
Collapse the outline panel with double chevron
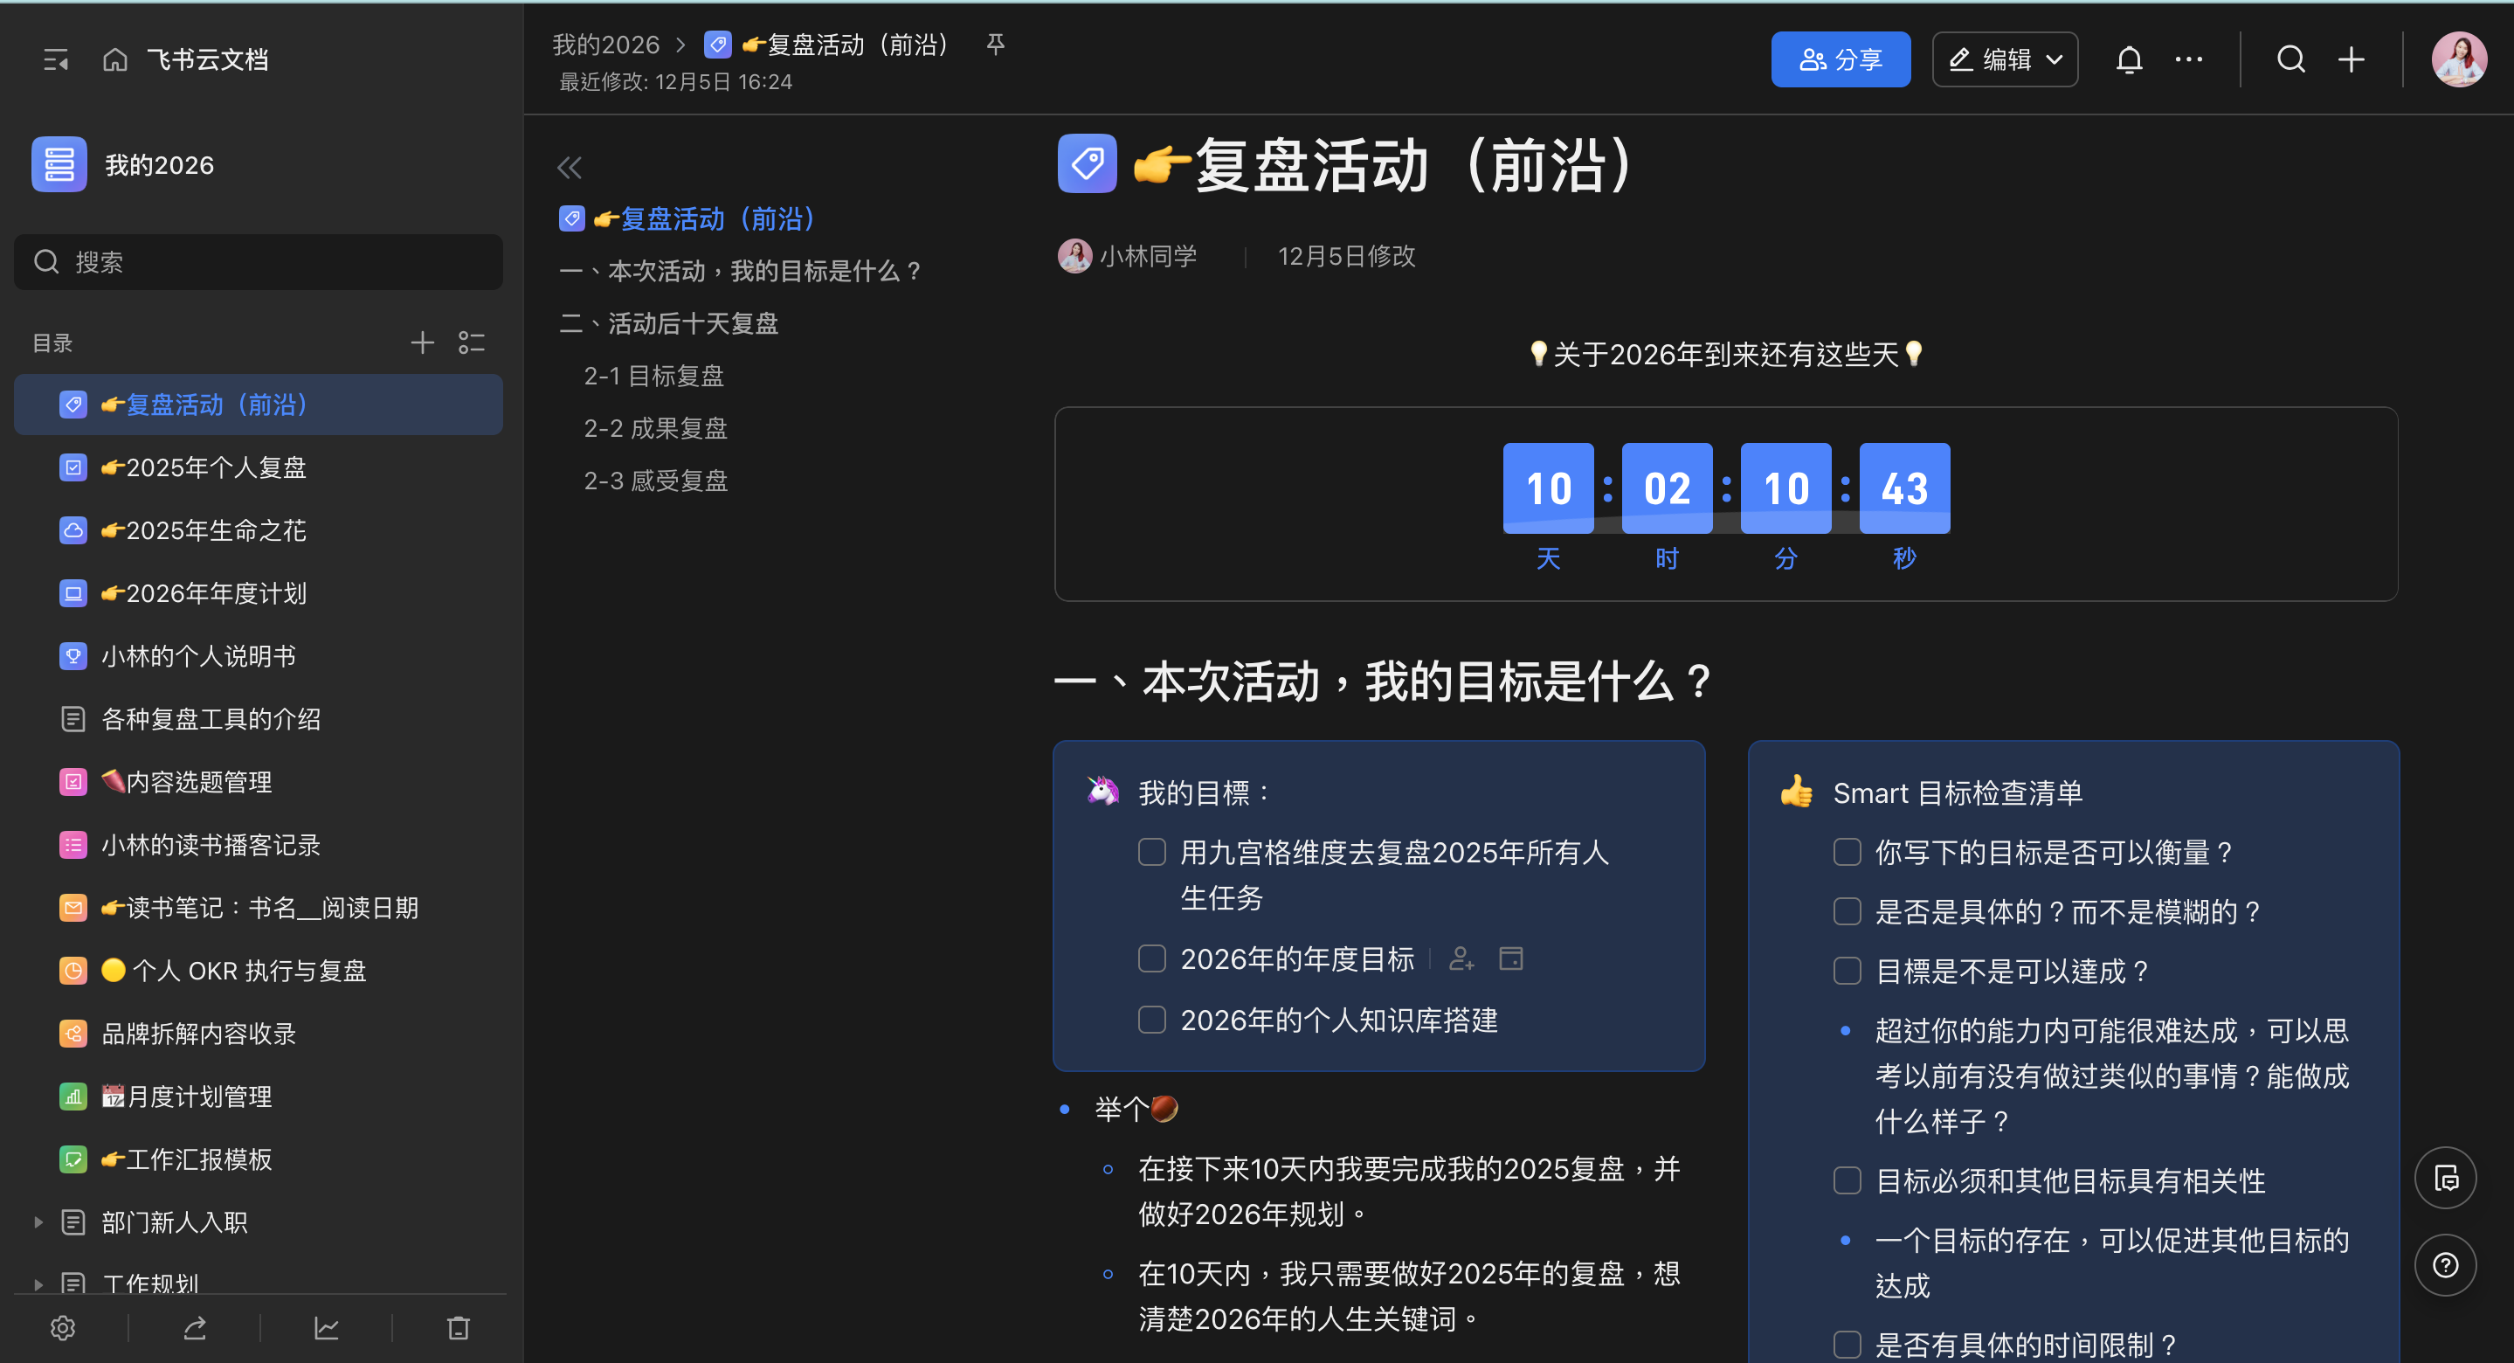pyautogui.click(x=569, y=168)
